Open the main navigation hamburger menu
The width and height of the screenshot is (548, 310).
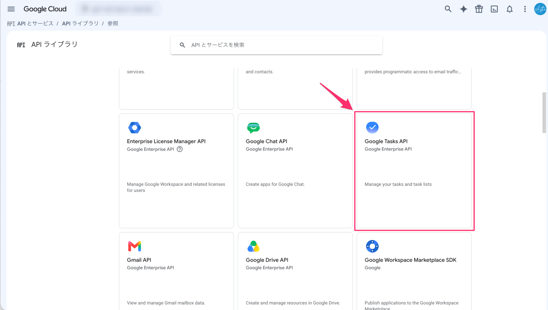[11, 9]
